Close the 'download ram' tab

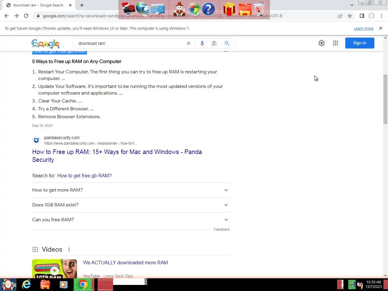point(70,5)
